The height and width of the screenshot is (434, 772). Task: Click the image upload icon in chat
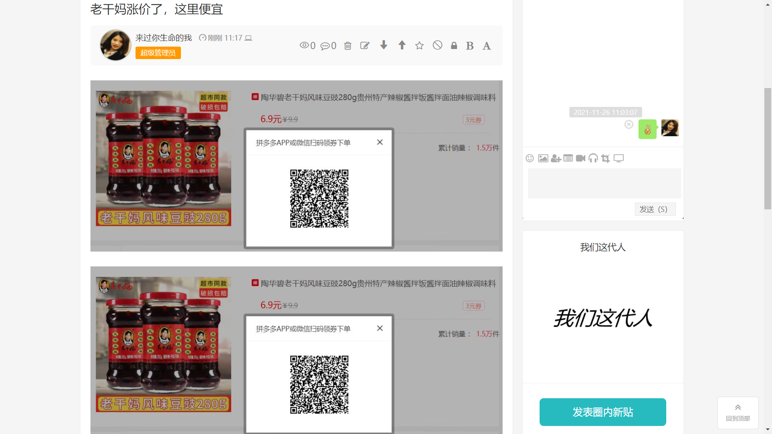click(543, 158)
